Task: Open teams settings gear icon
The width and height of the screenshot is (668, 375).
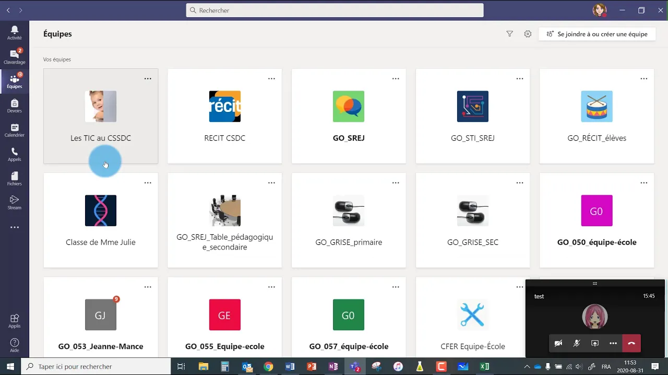Action: (x=528, y=34)
